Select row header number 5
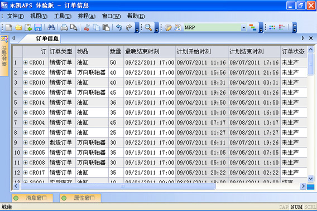Image resolution: width=317 pixels, height=211 pixels. pos(18,102)
